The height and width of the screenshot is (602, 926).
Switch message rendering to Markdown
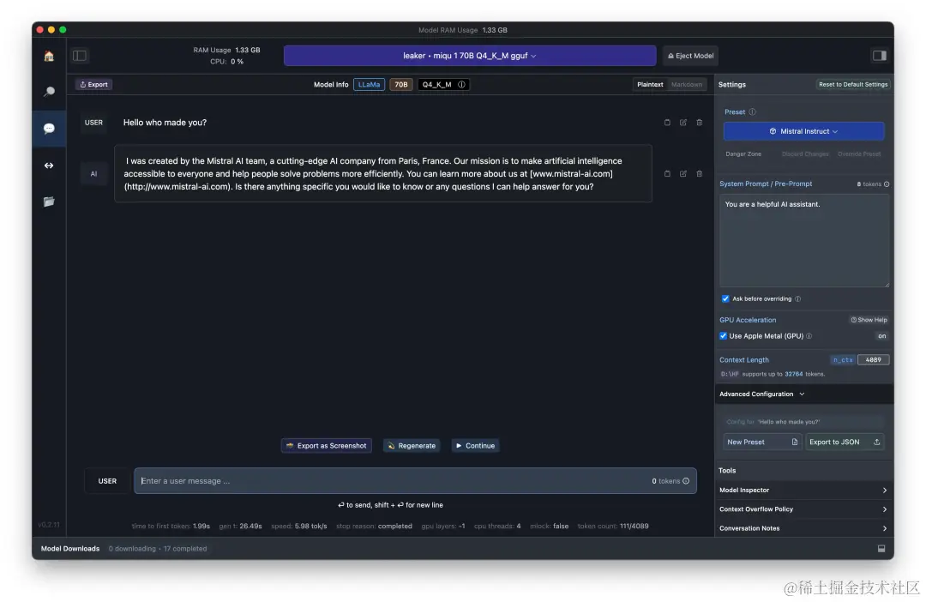(x=686, y=85)
